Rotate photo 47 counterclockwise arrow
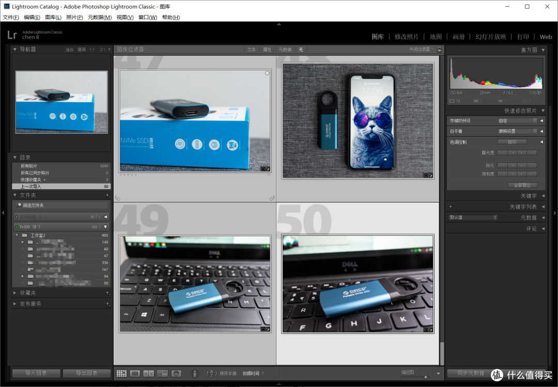 (118, 198)
